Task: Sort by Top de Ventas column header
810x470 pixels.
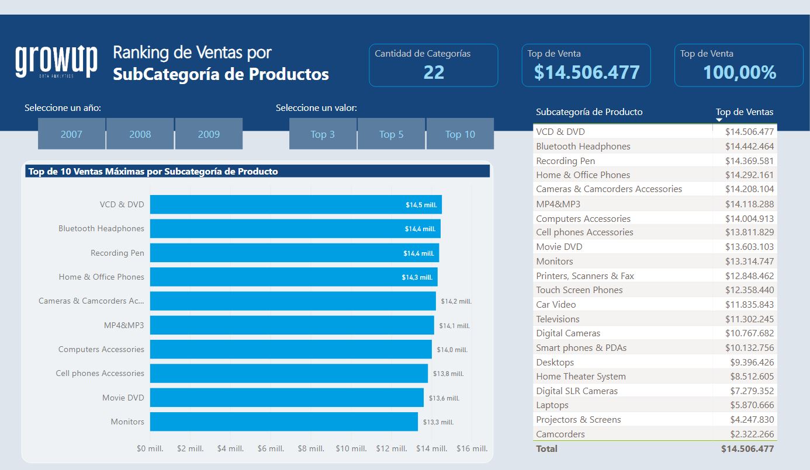Action: point(745,112)
